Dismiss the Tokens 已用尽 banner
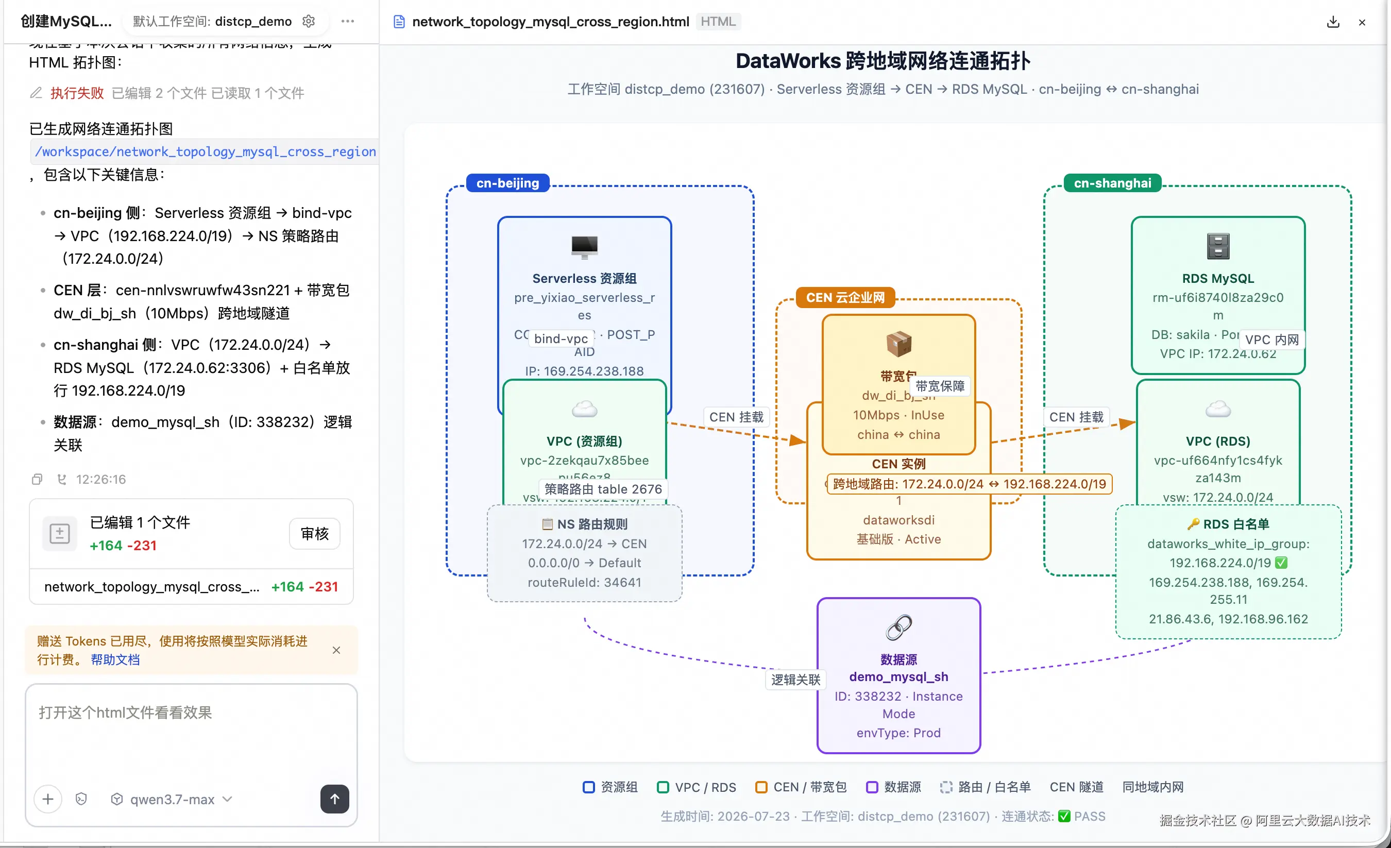This screenshot has height=848, width=1391. click(336, 650)
